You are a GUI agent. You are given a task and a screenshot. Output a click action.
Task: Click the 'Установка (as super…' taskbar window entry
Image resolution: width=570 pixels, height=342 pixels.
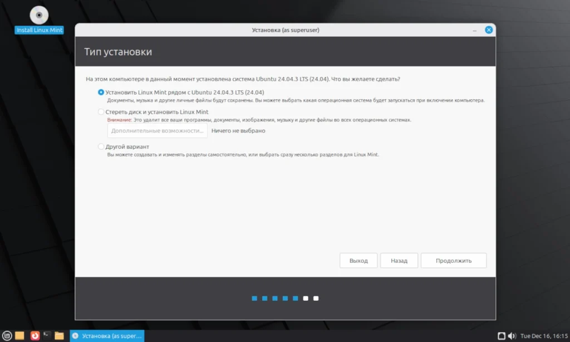click(107, 336)
